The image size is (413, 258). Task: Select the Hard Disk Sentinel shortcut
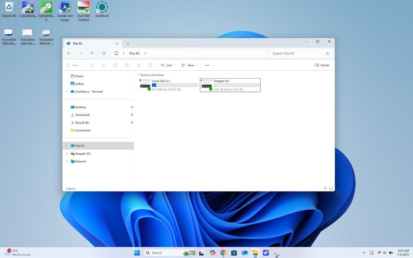(84, 11)
